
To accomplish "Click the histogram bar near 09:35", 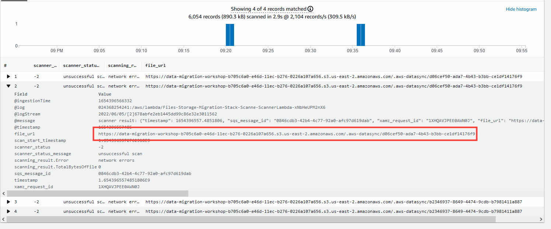I will [x=360, y=35].
